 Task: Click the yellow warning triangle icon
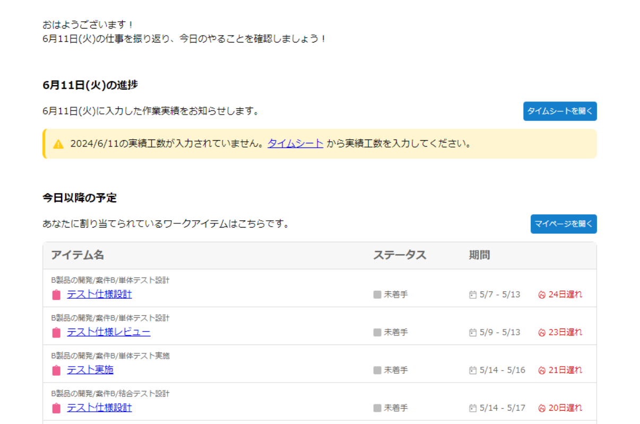[x=58, y=144]
